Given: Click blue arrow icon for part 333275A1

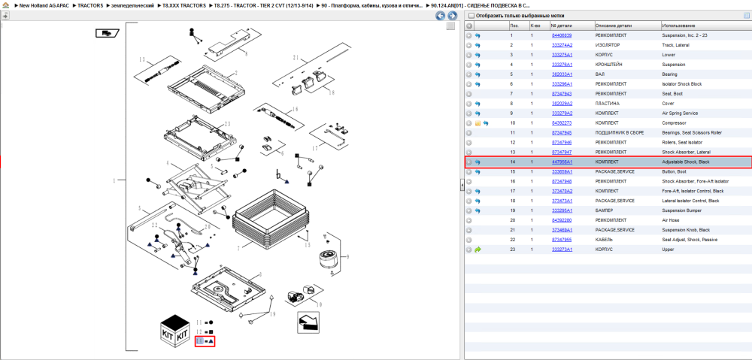Looking at the screenshot, I should [x=478, y=55].
